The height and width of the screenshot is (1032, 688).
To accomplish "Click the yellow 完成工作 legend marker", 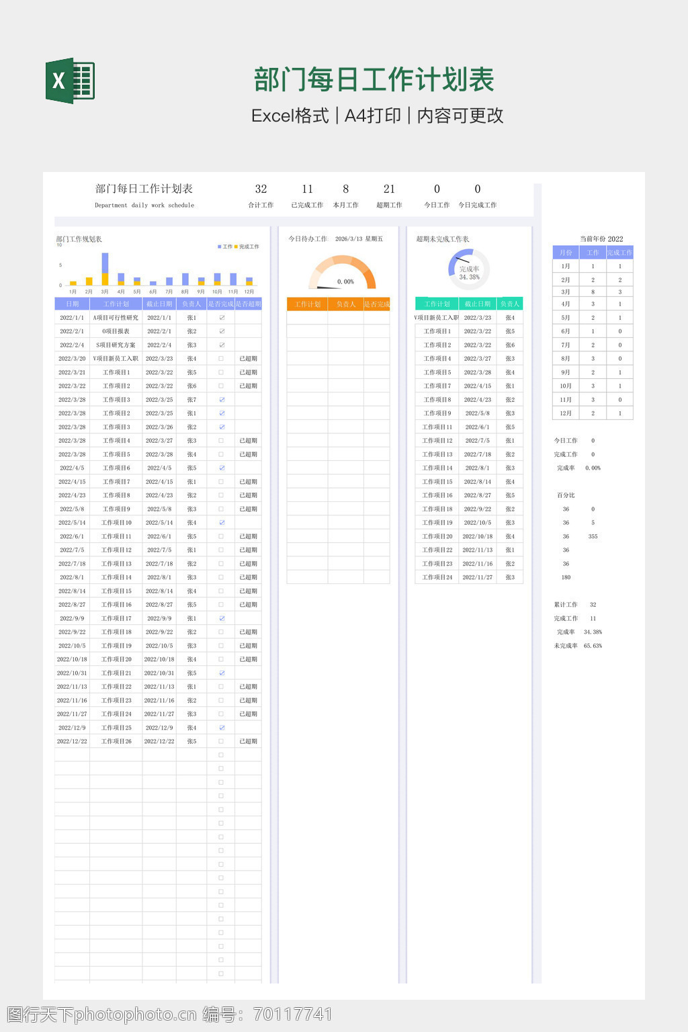I will click(236, 247).
